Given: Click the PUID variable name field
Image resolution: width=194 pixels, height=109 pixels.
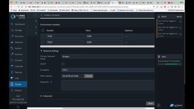Looking at the screenshot, I should point(65,36).
